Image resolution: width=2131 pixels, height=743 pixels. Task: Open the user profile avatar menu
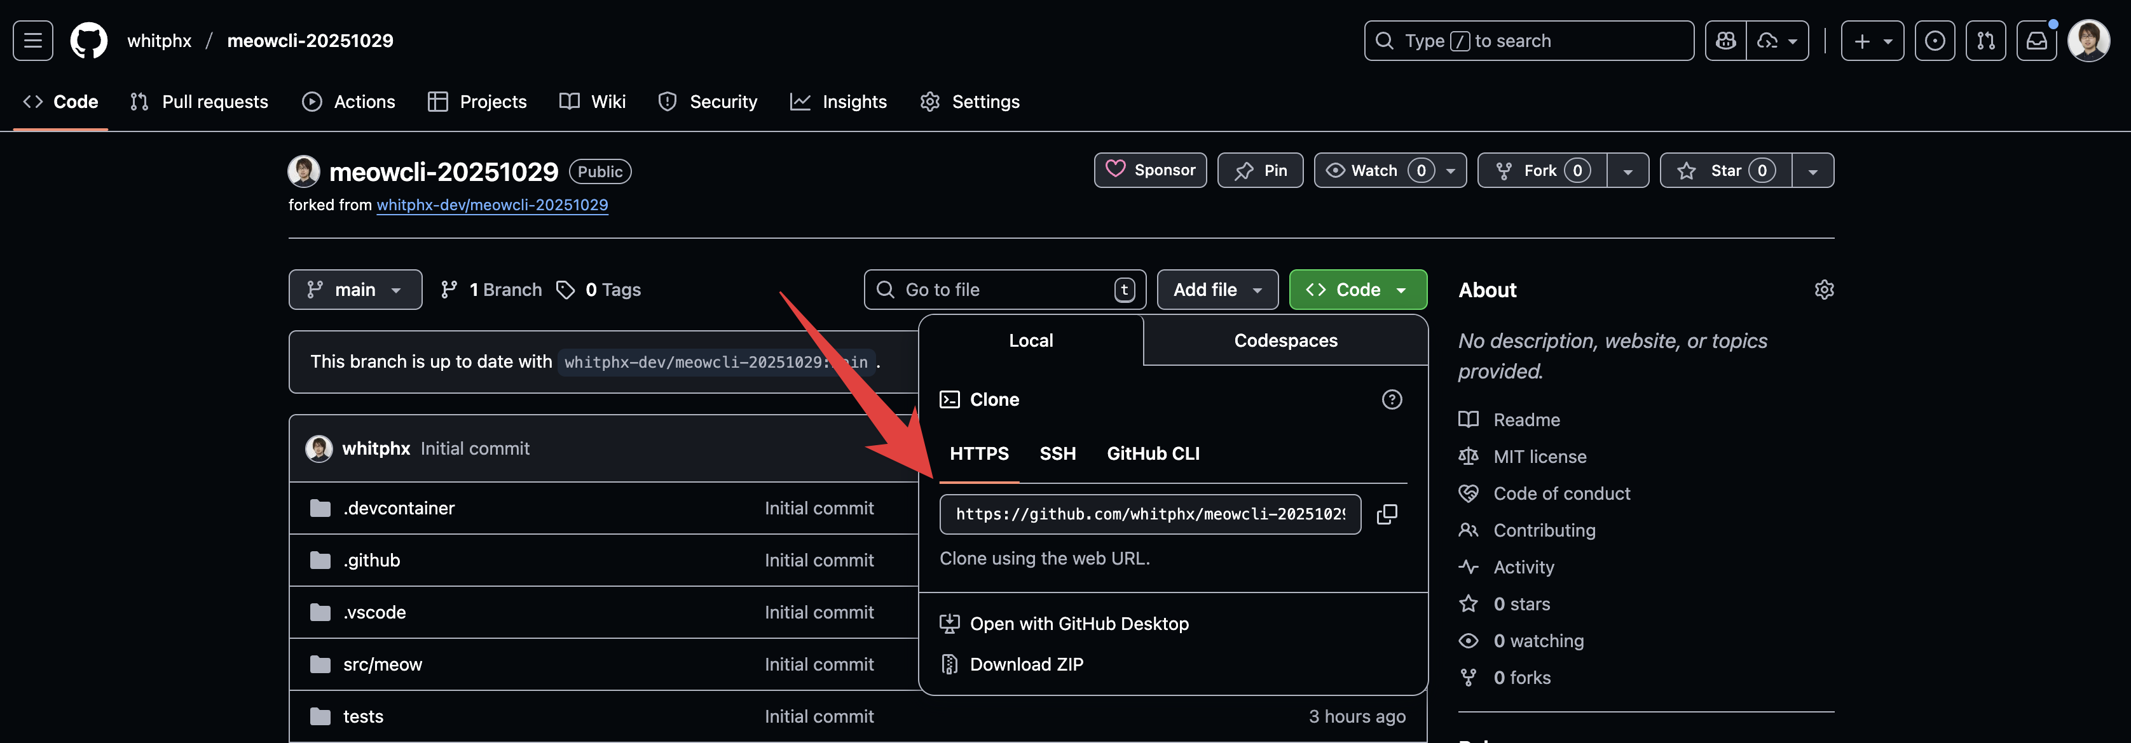click(x=2089, y=41)
